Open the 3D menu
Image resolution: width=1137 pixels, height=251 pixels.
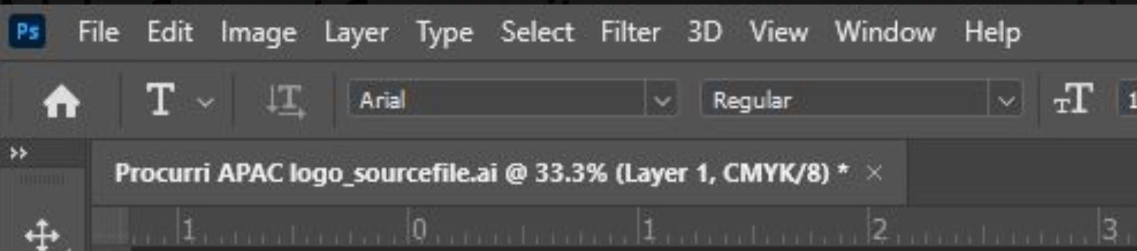tap(705, 32)
